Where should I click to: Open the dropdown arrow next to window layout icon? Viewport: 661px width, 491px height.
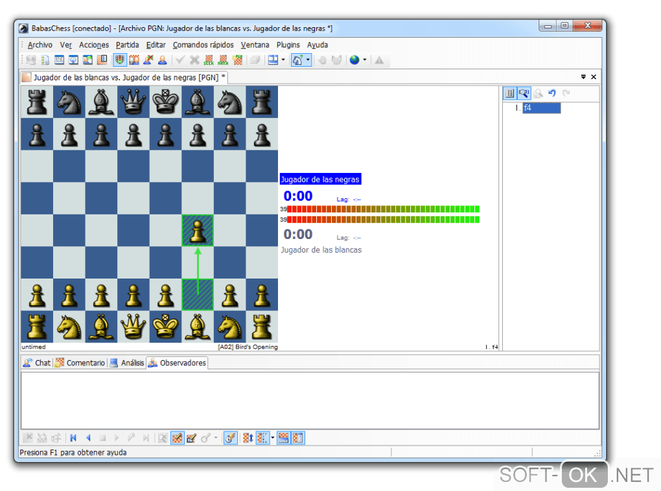click(283, 60)
